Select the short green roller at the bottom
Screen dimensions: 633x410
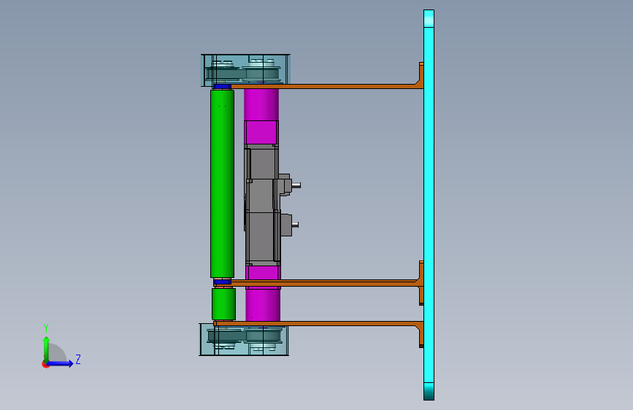[x=223, y=304]
